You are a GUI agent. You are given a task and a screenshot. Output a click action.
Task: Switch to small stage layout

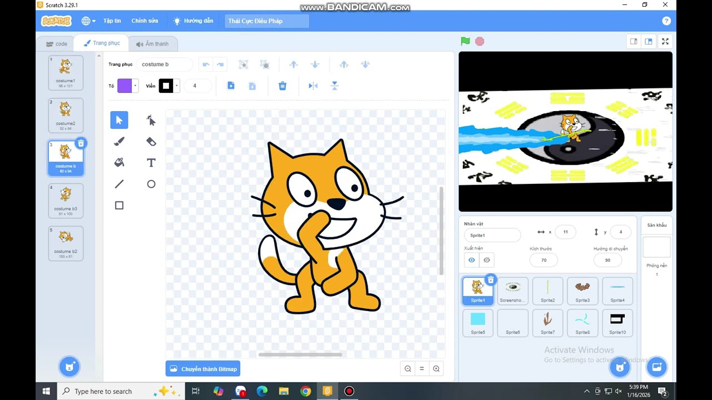tap(634, 41)
